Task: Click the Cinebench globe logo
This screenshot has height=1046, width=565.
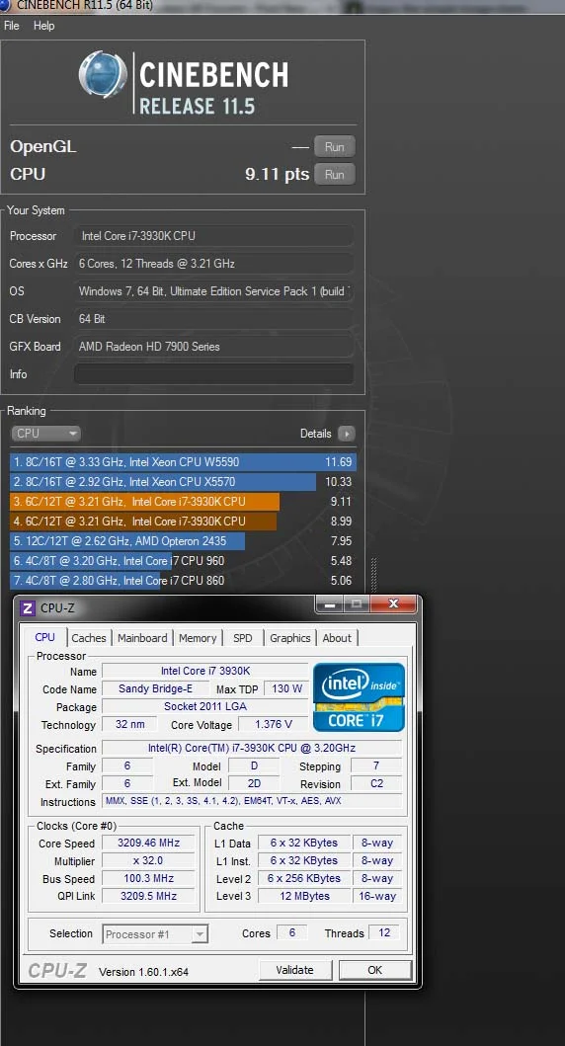Action: click(103, 75)
